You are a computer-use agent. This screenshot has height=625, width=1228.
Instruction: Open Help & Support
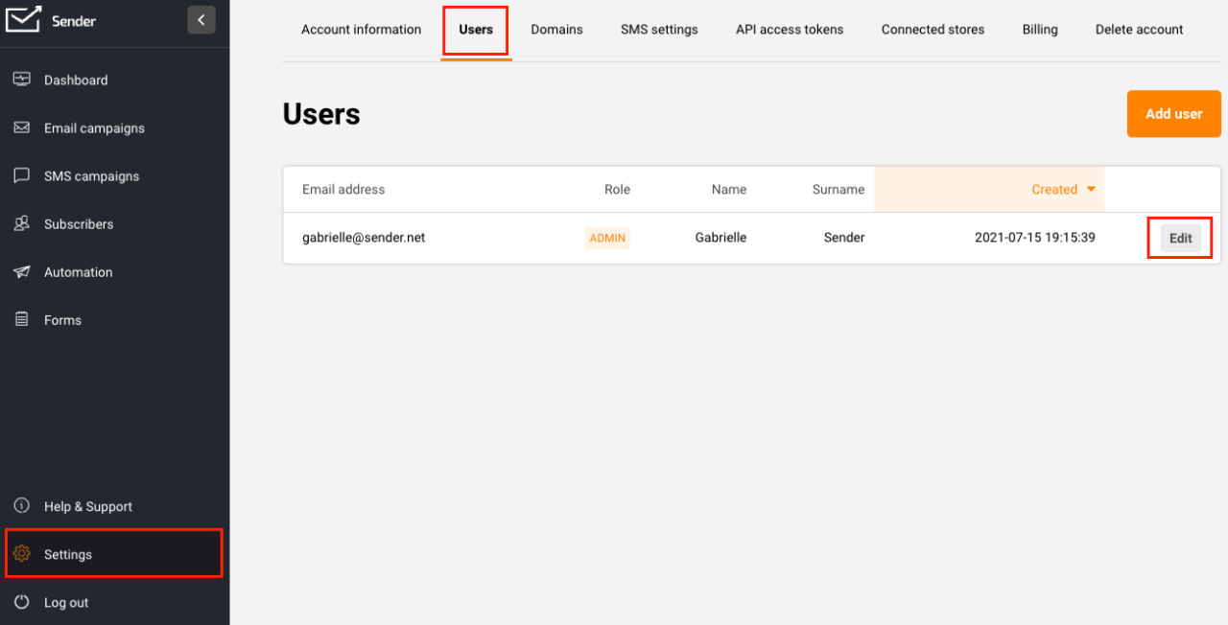[x=23, y=506]
